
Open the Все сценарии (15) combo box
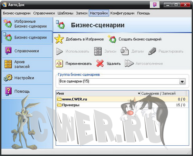[122, 81]
